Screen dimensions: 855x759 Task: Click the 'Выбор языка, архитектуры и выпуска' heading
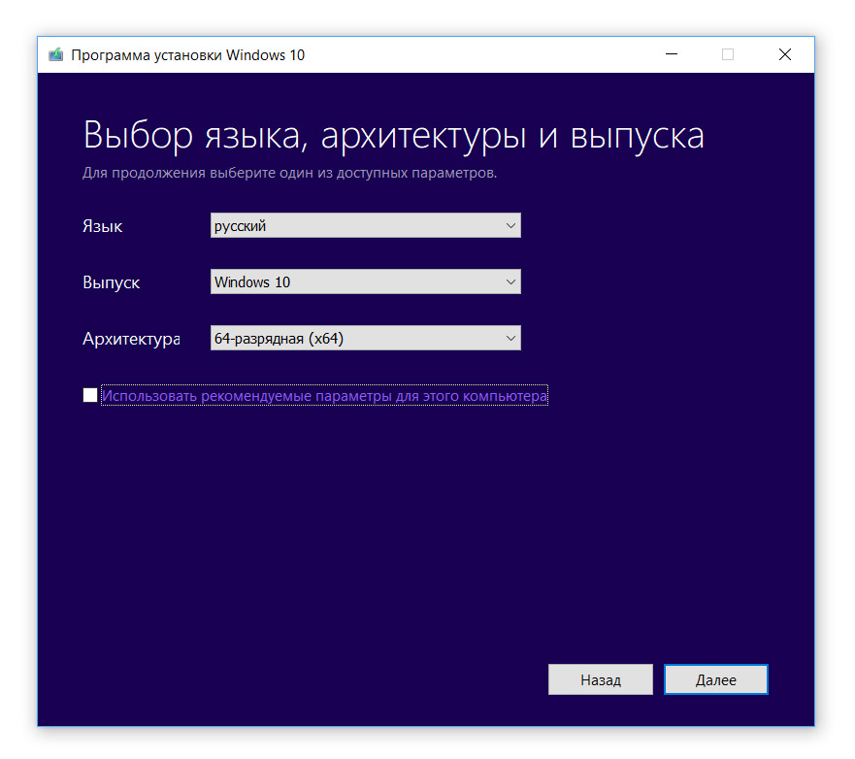point(393,136)
